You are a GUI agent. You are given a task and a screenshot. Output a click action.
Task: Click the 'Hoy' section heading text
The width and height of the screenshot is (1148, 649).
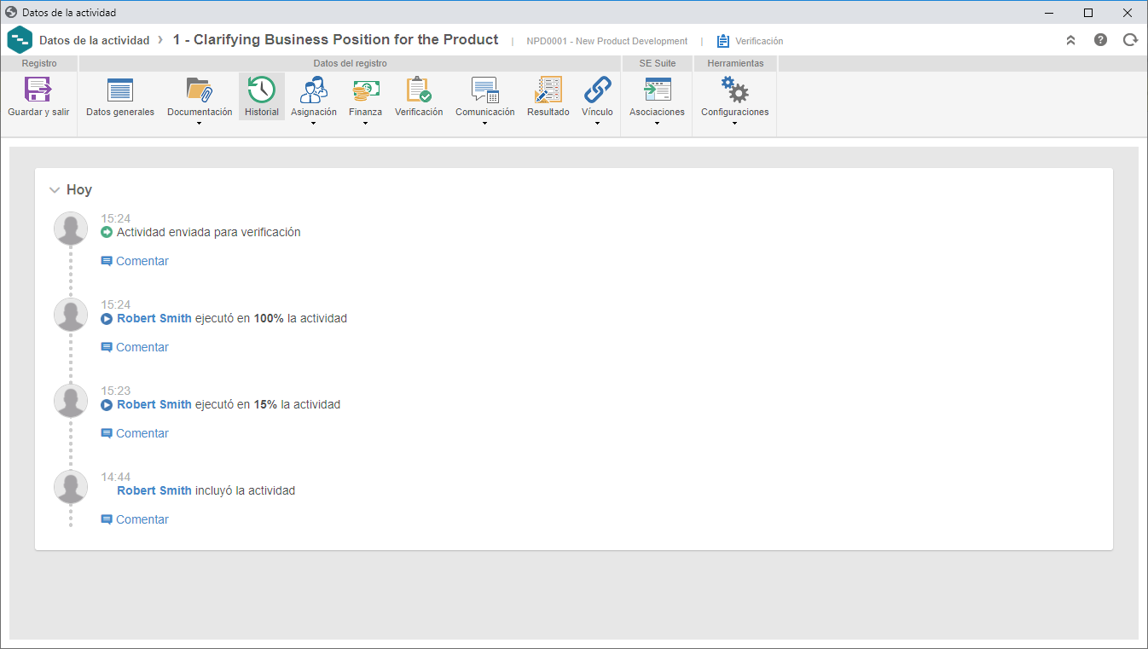coord(79,190)
